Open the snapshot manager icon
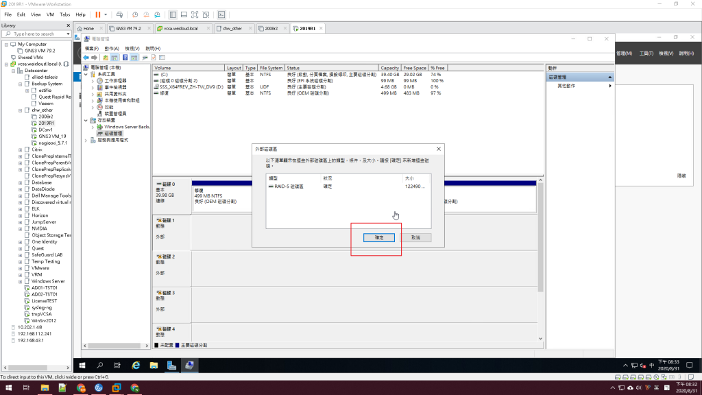 click(x=157, y=15)
